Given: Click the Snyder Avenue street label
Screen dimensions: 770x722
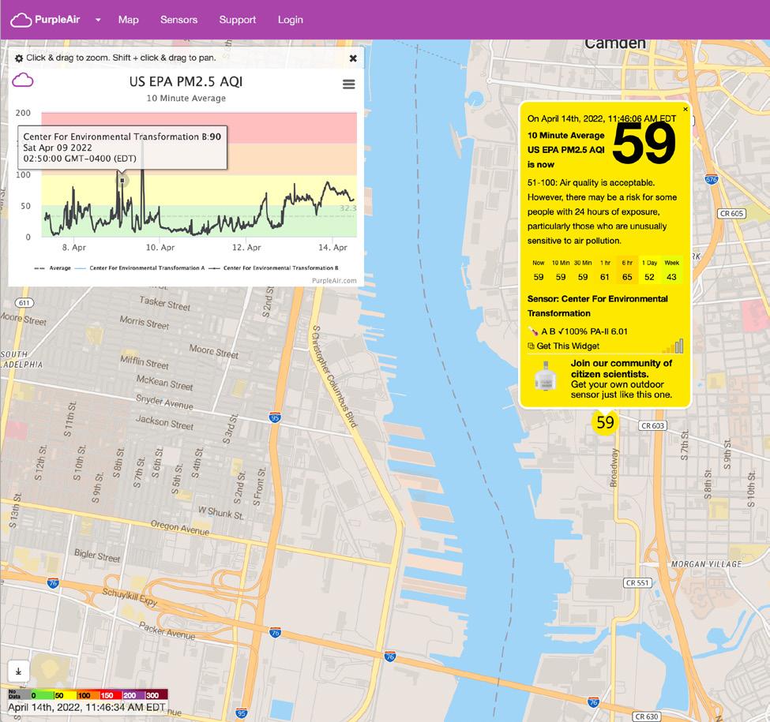Looking at the screenshot, I should [164, 402].
